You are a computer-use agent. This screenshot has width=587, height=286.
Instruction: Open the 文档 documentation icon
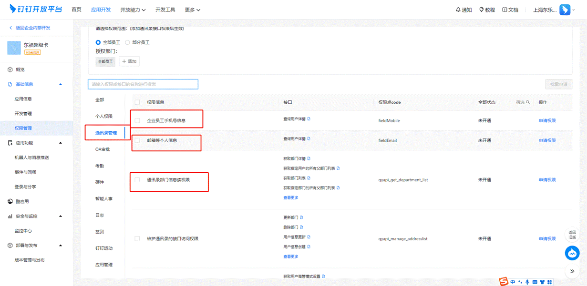coord(505,10)
